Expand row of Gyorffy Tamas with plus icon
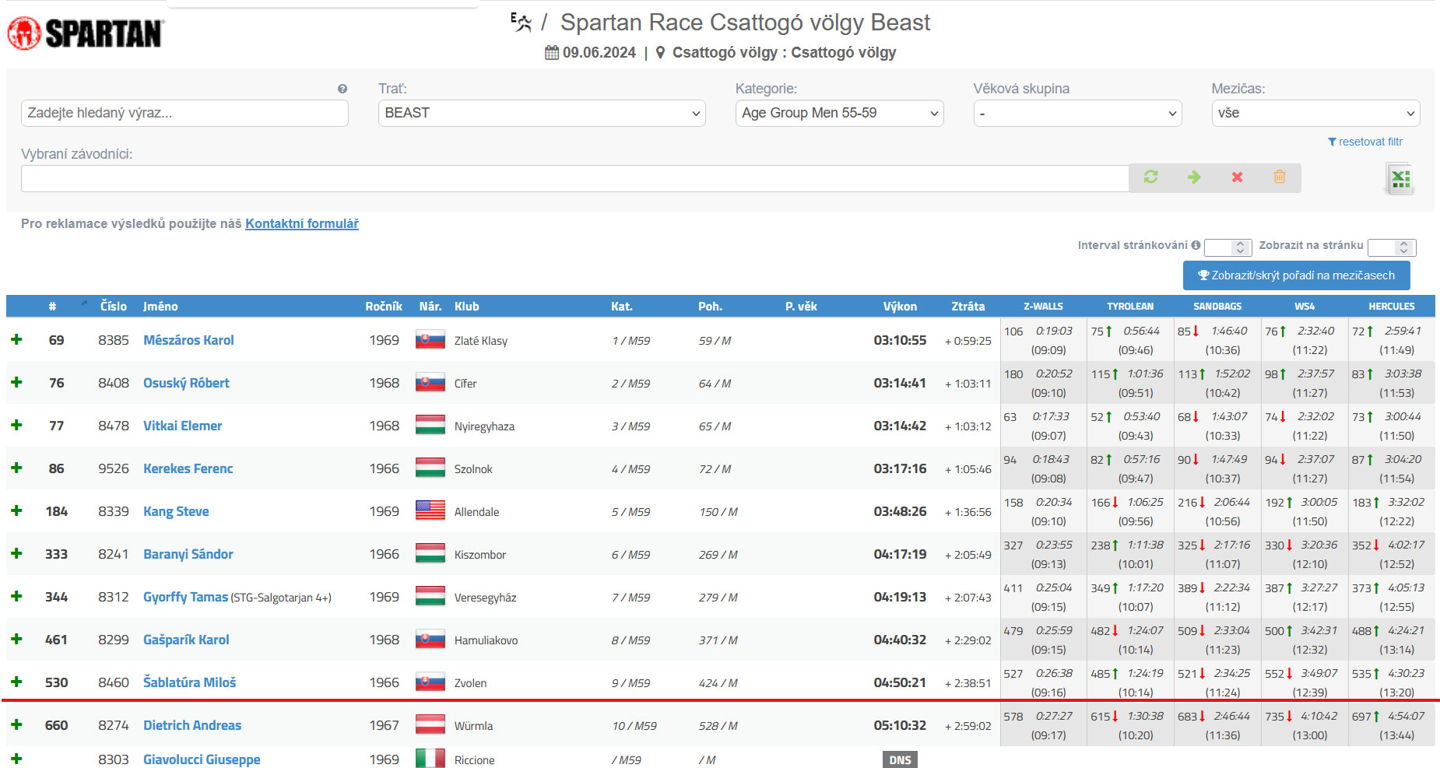This screenshot has width=1440, height=768. click(16, 596)
